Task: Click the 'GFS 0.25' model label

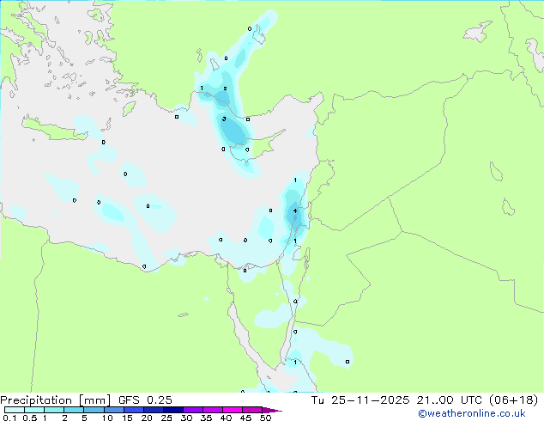Action: click(x=145, y=400)
